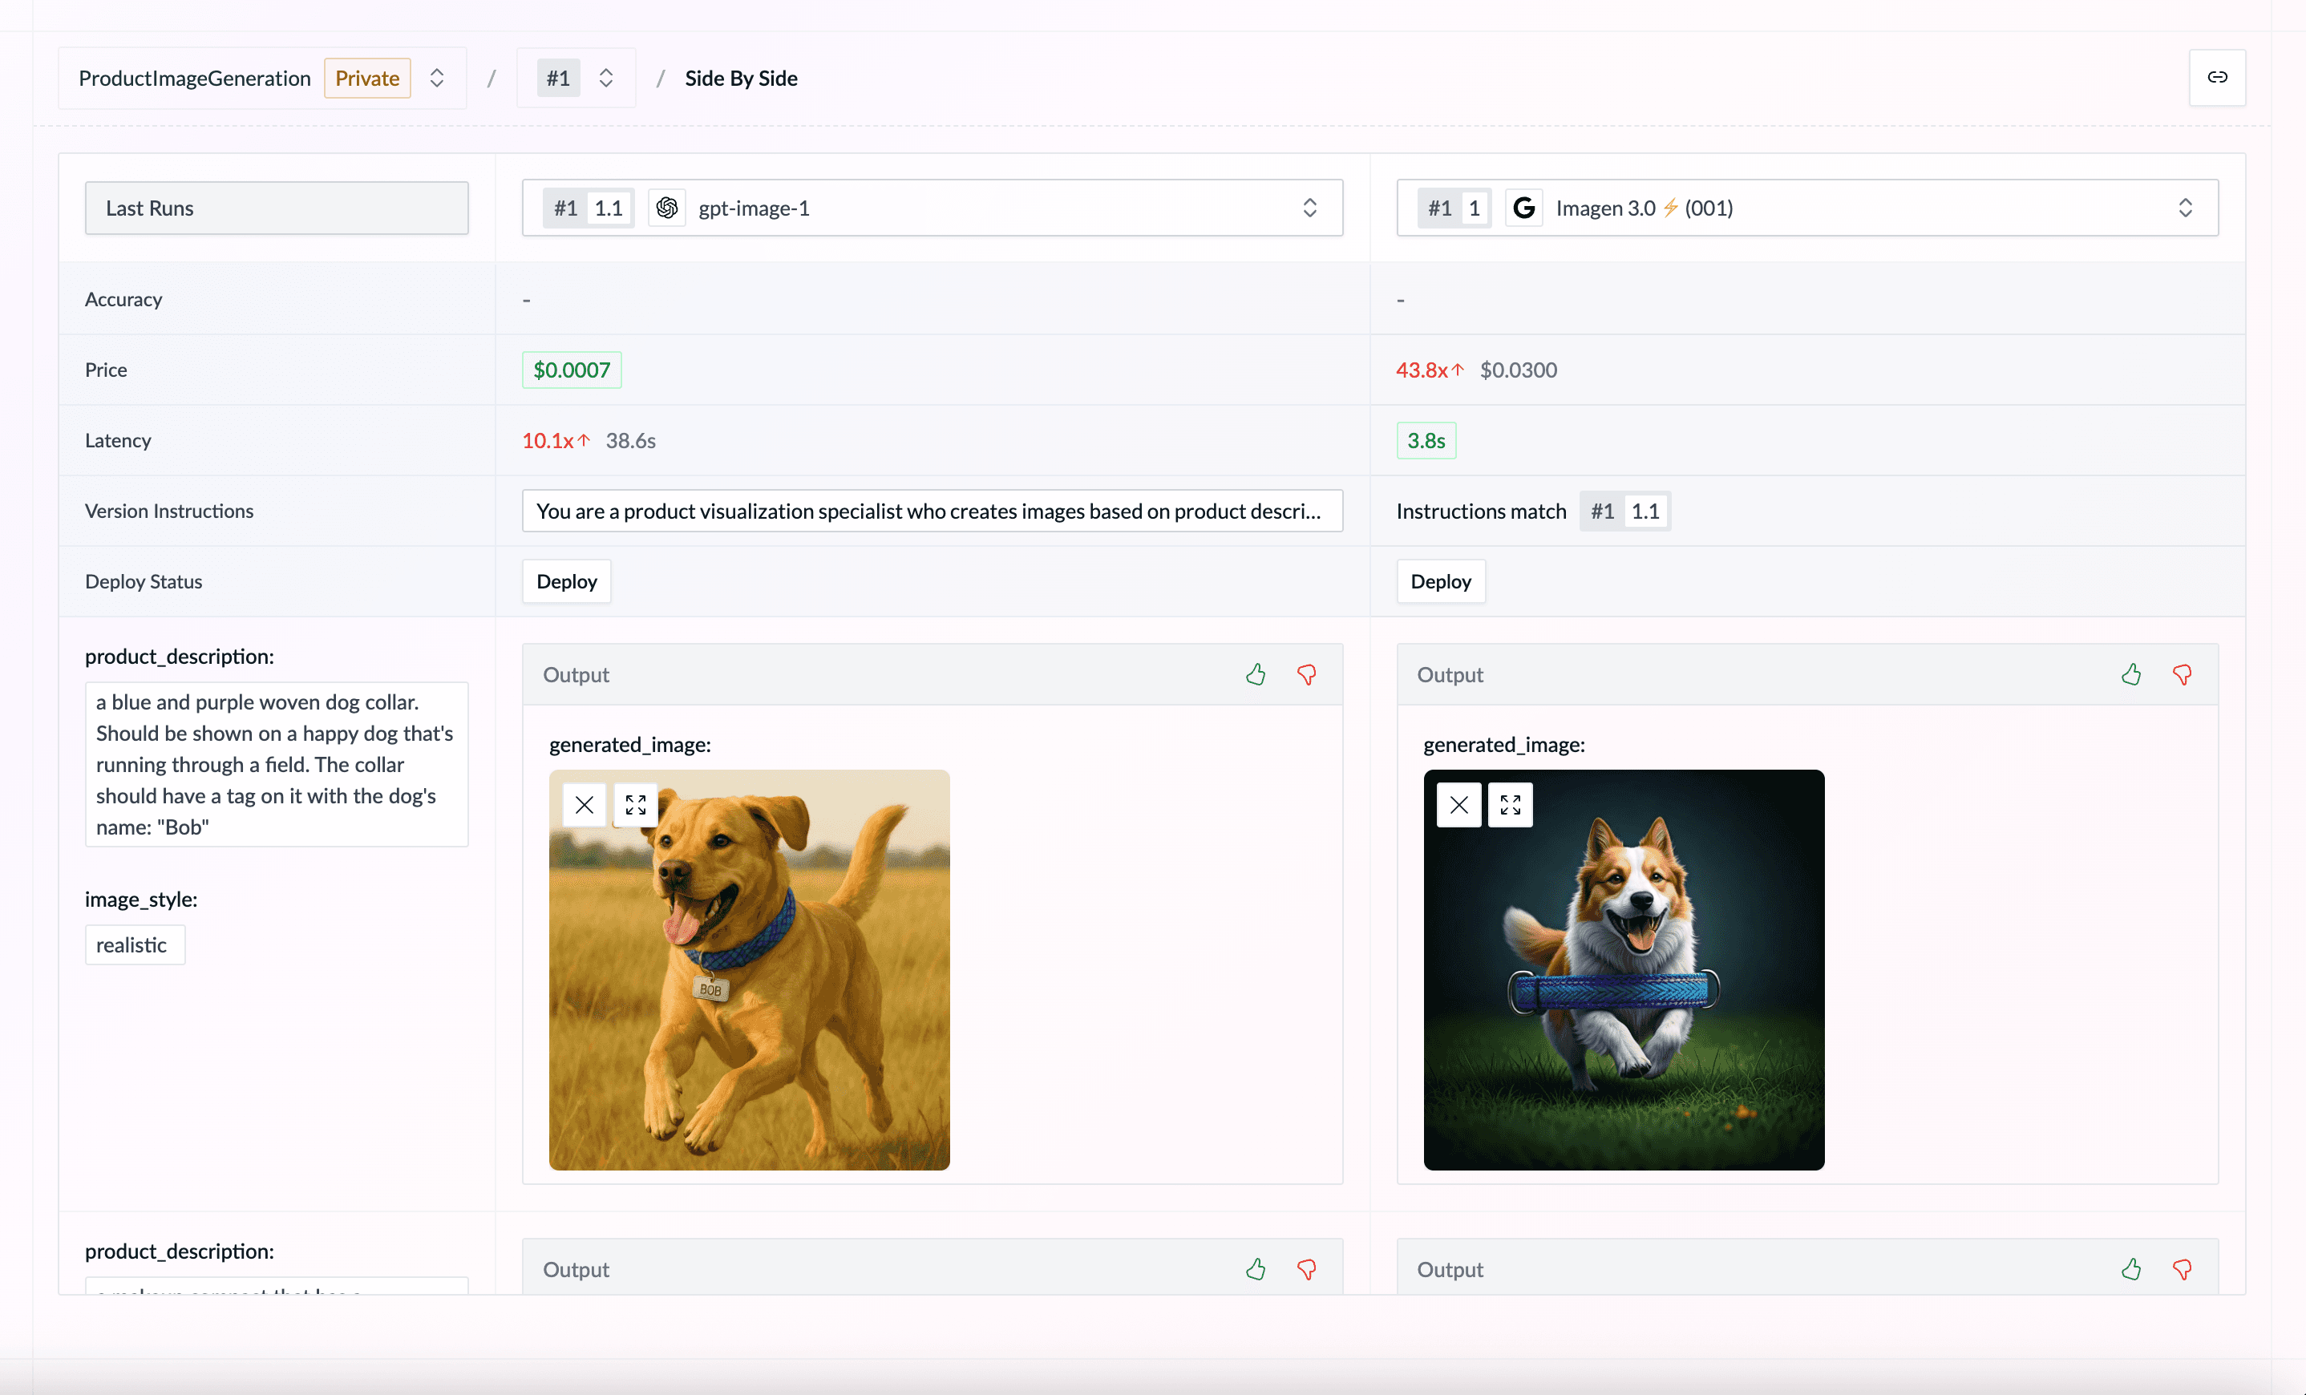2306x1395 pixels.
Task: Thumbs up the gpt-image-1 dog output
Action: tap(1255, 674)
